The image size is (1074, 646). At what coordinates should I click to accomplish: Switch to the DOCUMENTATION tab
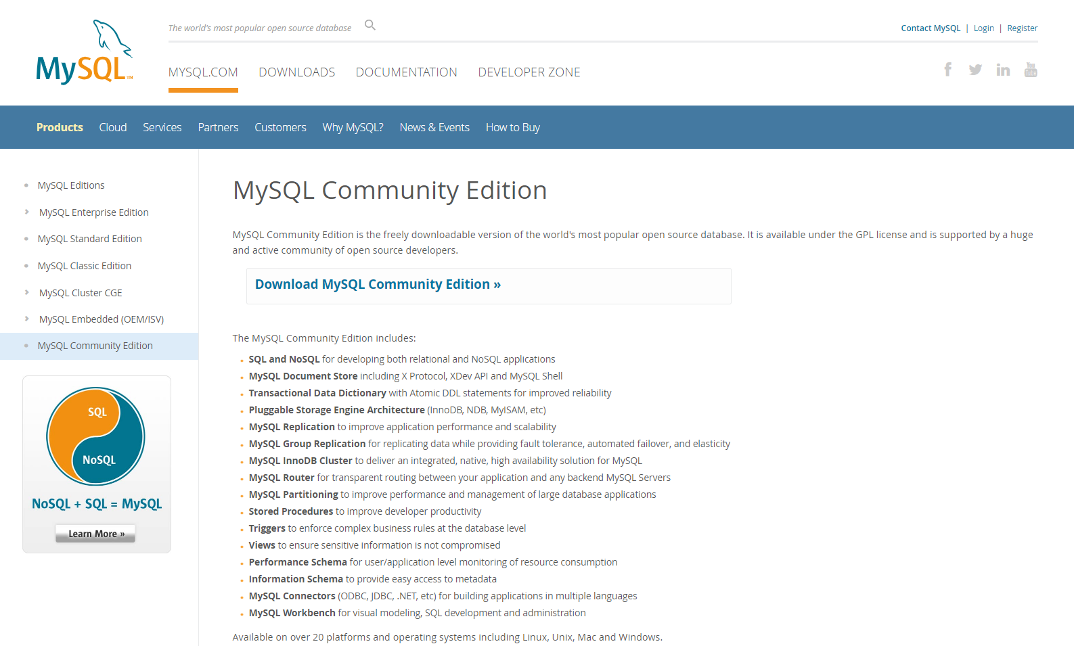coord(407,72)
